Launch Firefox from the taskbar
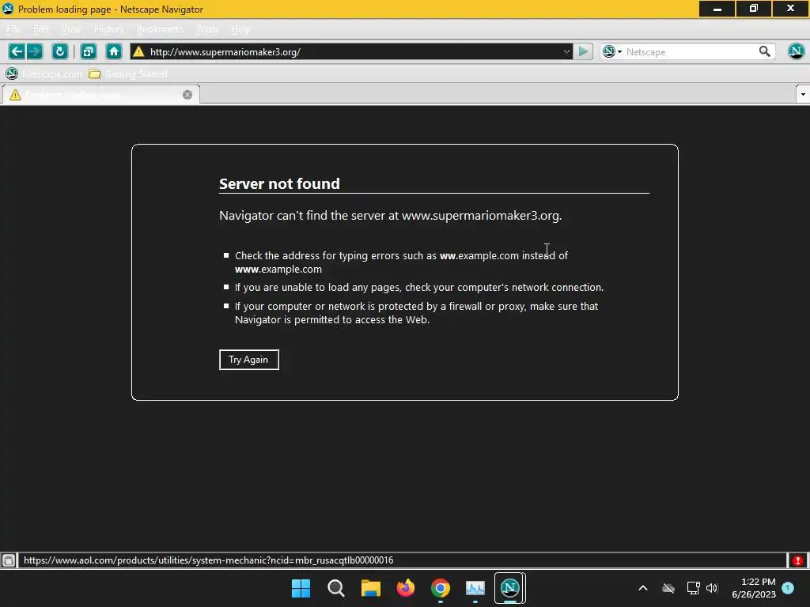 click(x=406, y=588)
